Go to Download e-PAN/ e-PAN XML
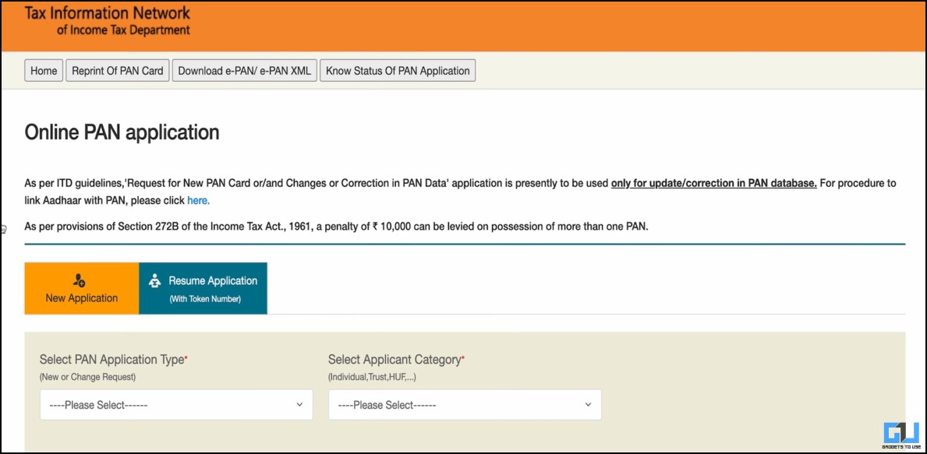The width and height of the screenshot is (927, 454). click(245, 71)
